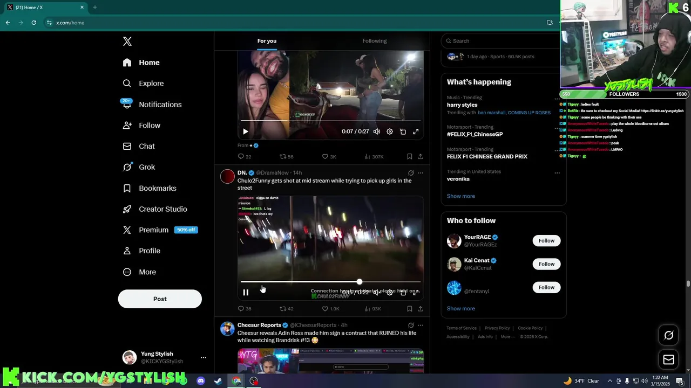Open Bookmarks in the sidebar

[x=150, y=188]
